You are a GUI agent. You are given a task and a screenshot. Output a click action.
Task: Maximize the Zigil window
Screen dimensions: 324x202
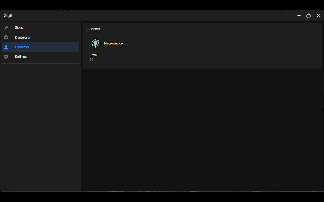[309, 16]
